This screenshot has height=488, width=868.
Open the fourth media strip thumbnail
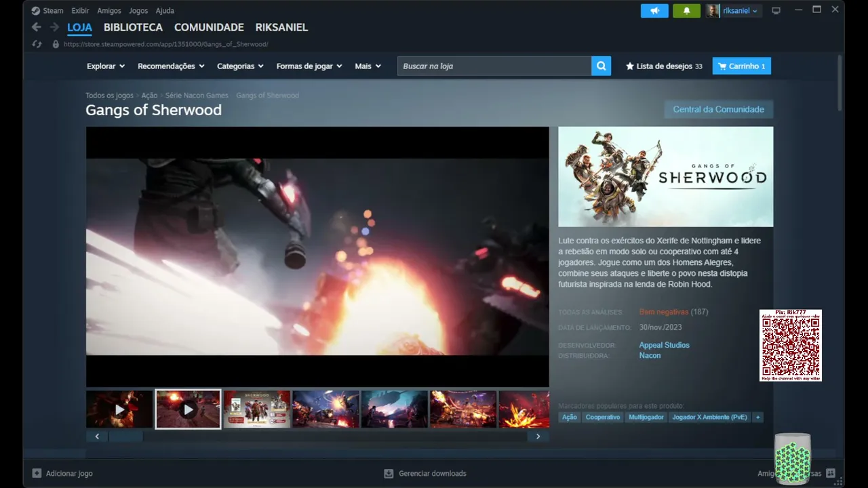point(325,409)
